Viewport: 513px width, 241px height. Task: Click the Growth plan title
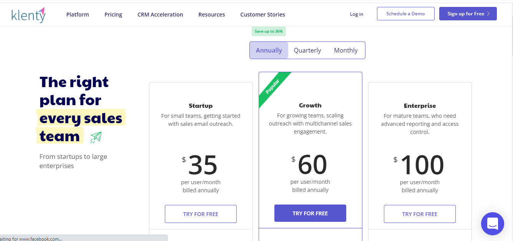point(310,105)
